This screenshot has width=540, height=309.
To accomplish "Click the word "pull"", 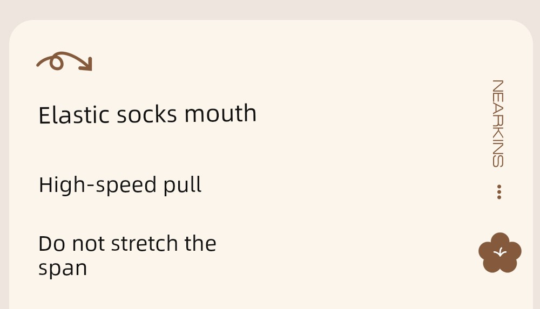I will point(183,185).
